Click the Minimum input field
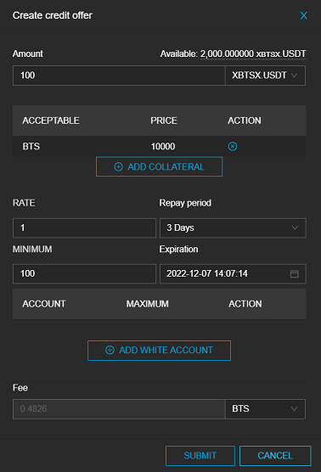Screen dimensions: 321x472 (84, 273)
